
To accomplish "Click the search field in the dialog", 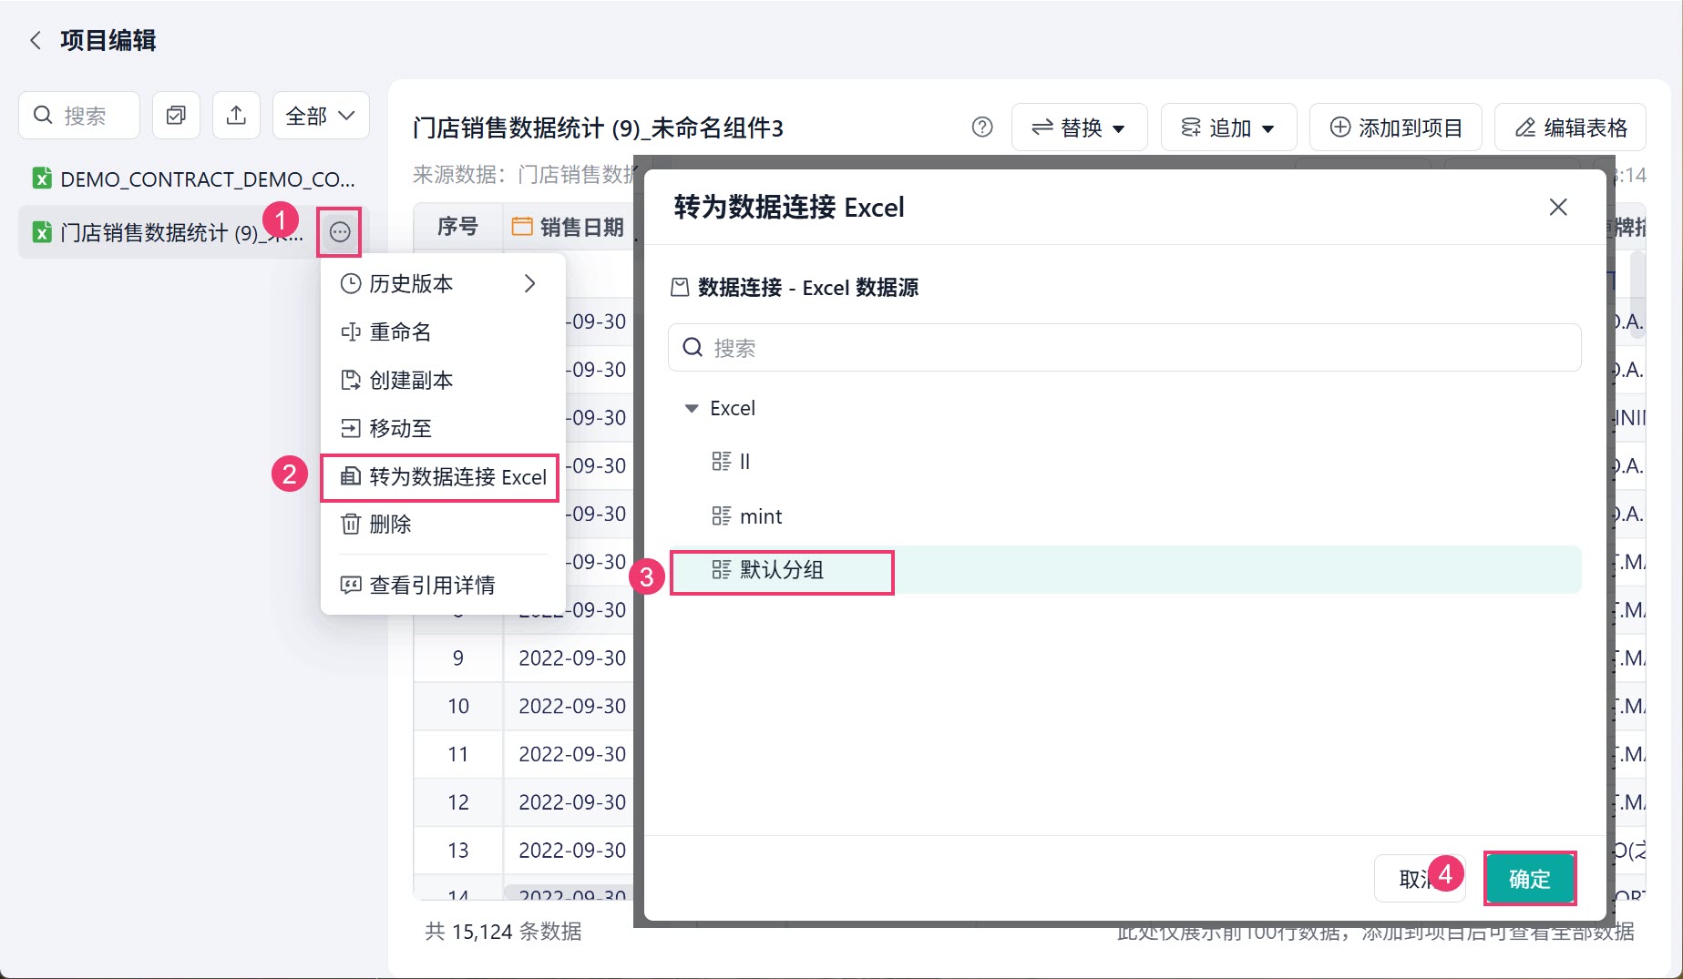I will tap(1124, 348).
